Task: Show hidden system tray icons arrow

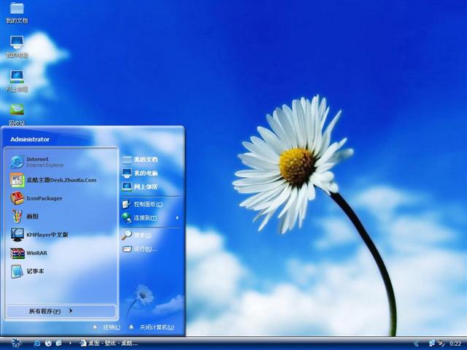Action: [x=416, y=343]
